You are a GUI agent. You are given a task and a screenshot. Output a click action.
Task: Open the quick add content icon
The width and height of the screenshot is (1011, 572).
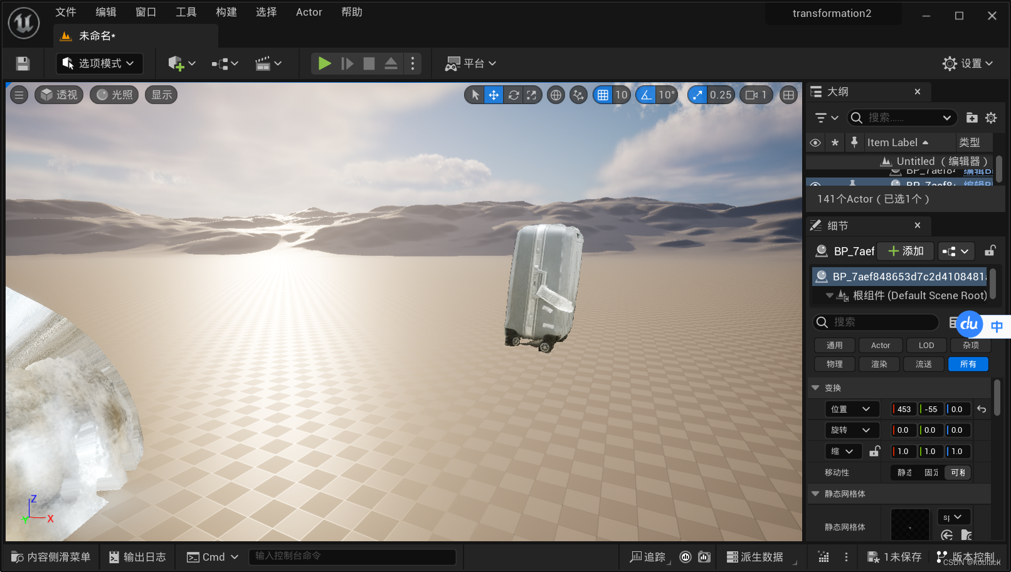click(x=181, y=63)
